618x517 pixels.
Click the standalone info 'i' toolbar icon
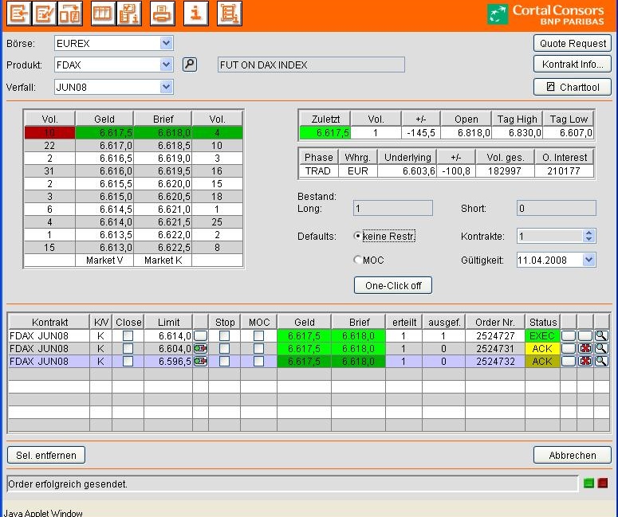click(196, 14)
